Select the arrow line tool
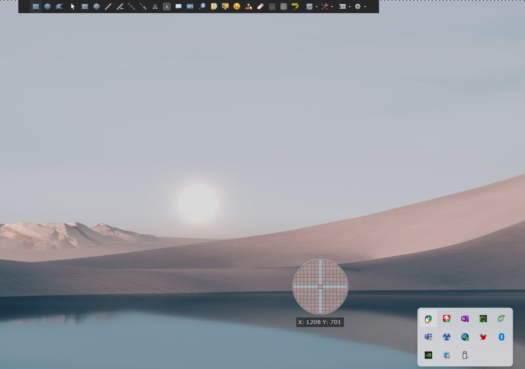 tap(143, 7)
